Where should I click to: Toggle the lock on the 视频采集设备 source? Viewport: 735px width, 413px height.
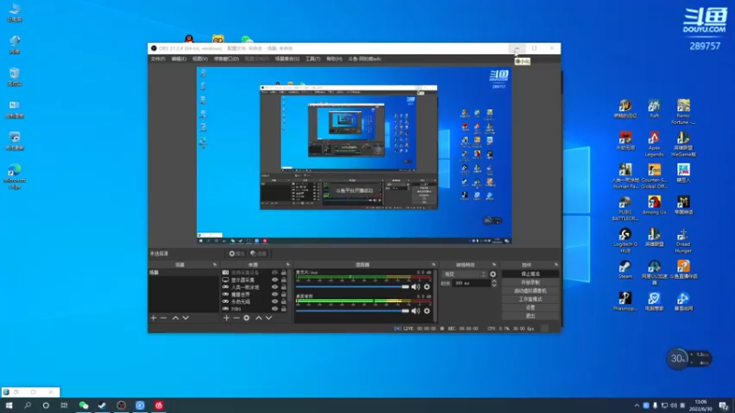[x=284, y=273]
